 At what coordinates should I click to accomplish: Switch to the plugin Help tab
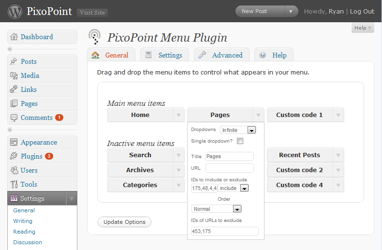tap(274, 55)
